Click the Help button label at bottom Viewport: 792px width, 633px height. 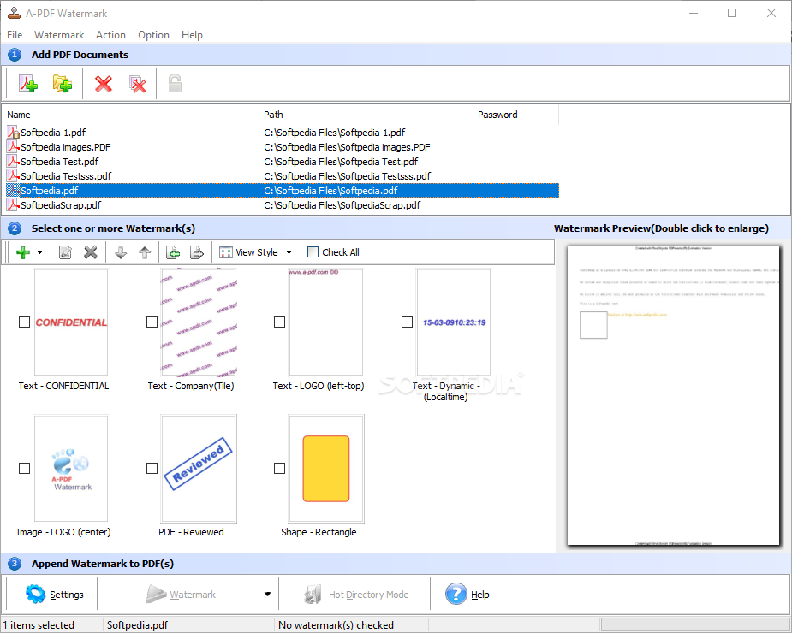click(479, 595)
